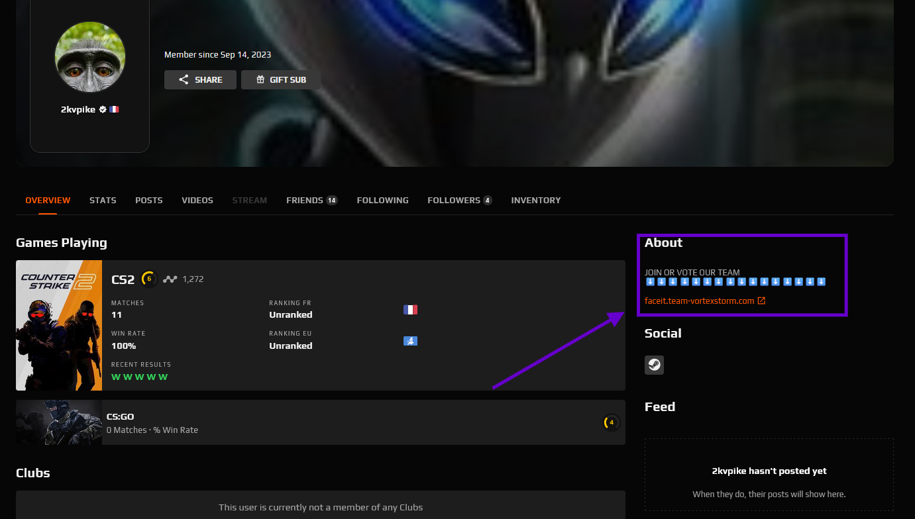Go to the Inventory tab
The height and width of the screenshot is (519, 915).
point(536,200)
